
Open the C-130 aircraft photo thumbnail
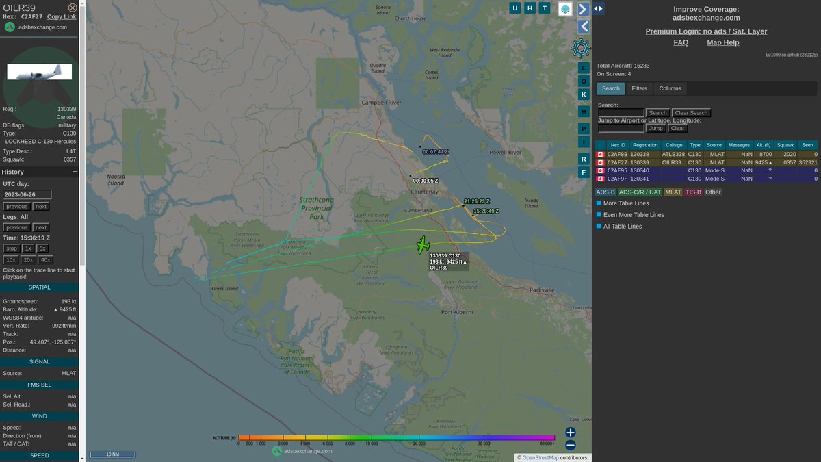(40, 72)
